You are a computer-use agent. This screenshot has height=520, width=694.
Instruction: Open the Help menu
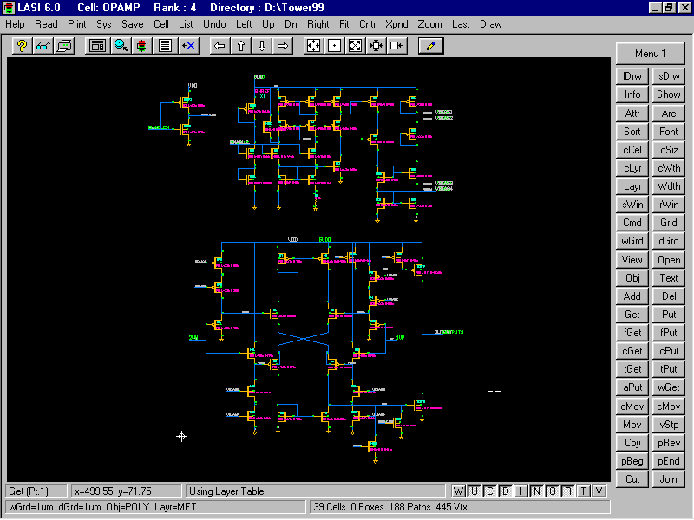click(15, 24)
